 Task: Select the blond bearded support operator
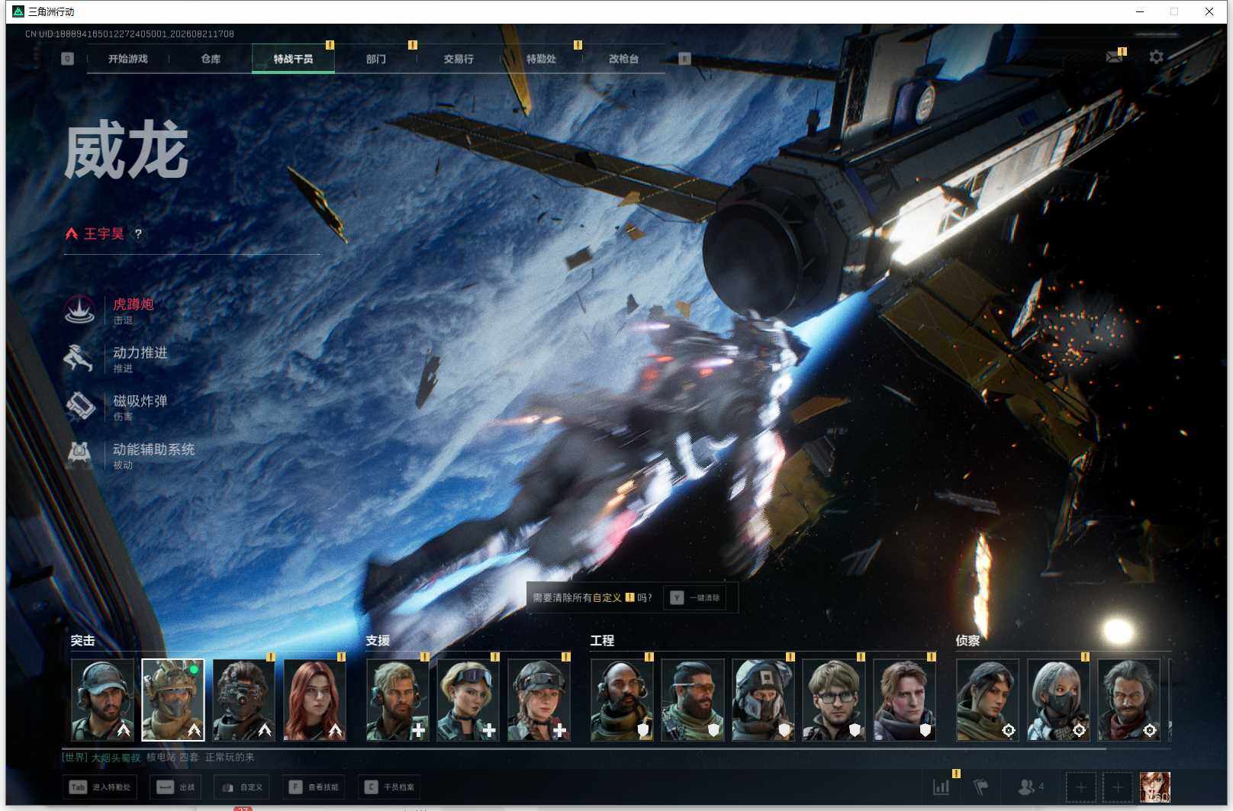[398, 700]
